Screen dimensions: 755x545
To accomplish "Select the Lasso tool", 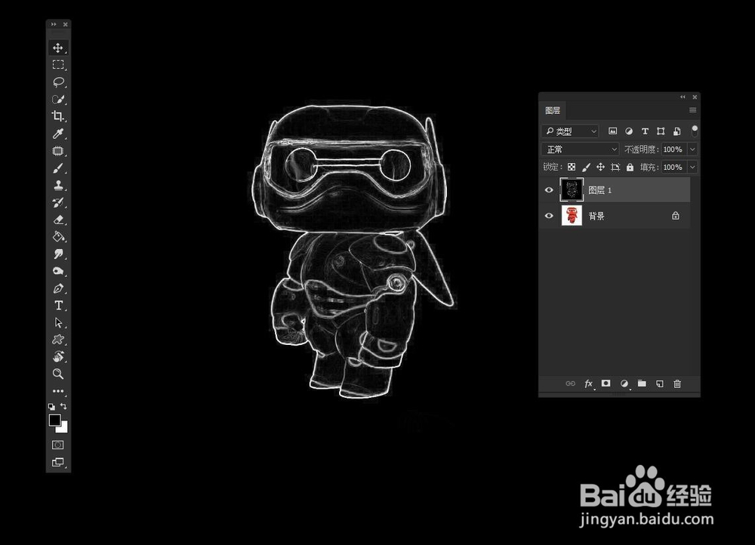I will pos(58,82).
